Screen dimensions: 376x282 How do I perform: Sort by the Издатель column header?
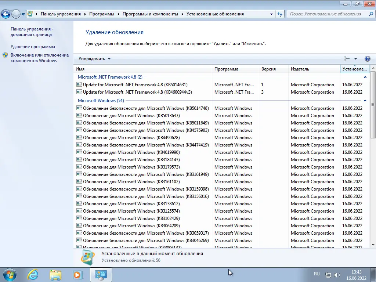[314, 69]
